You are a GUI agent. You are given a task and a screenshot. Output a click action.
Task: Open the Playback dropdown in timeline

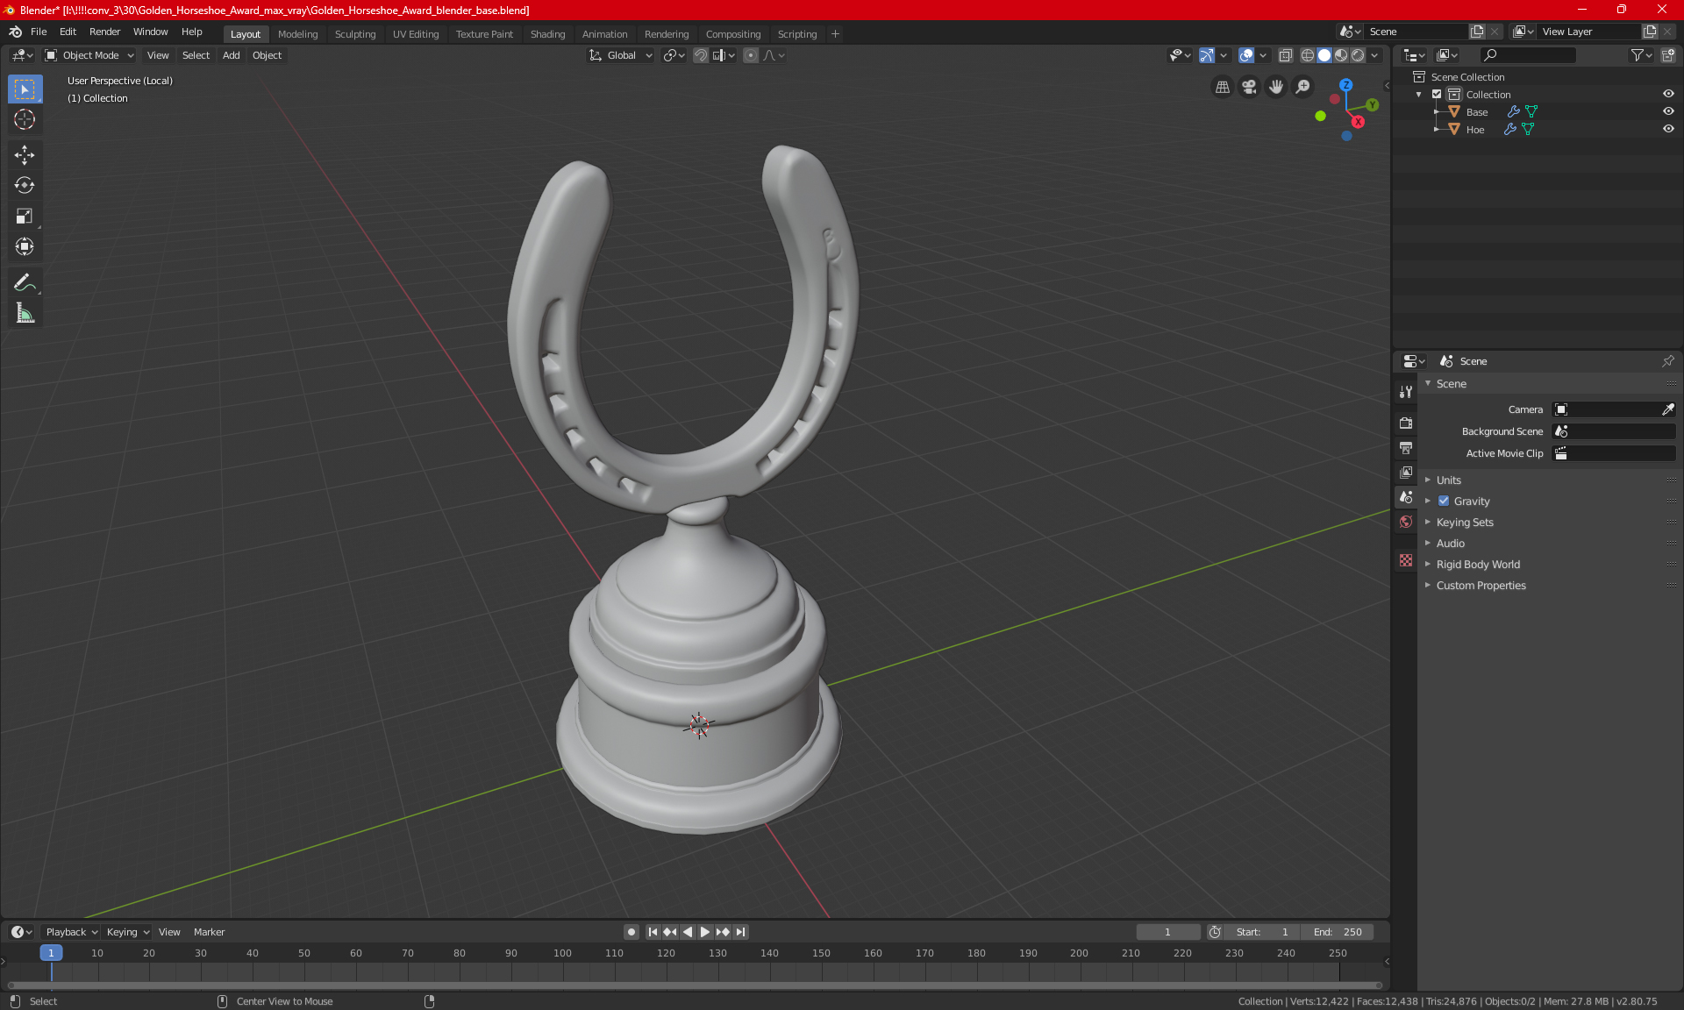coord(71,932)
